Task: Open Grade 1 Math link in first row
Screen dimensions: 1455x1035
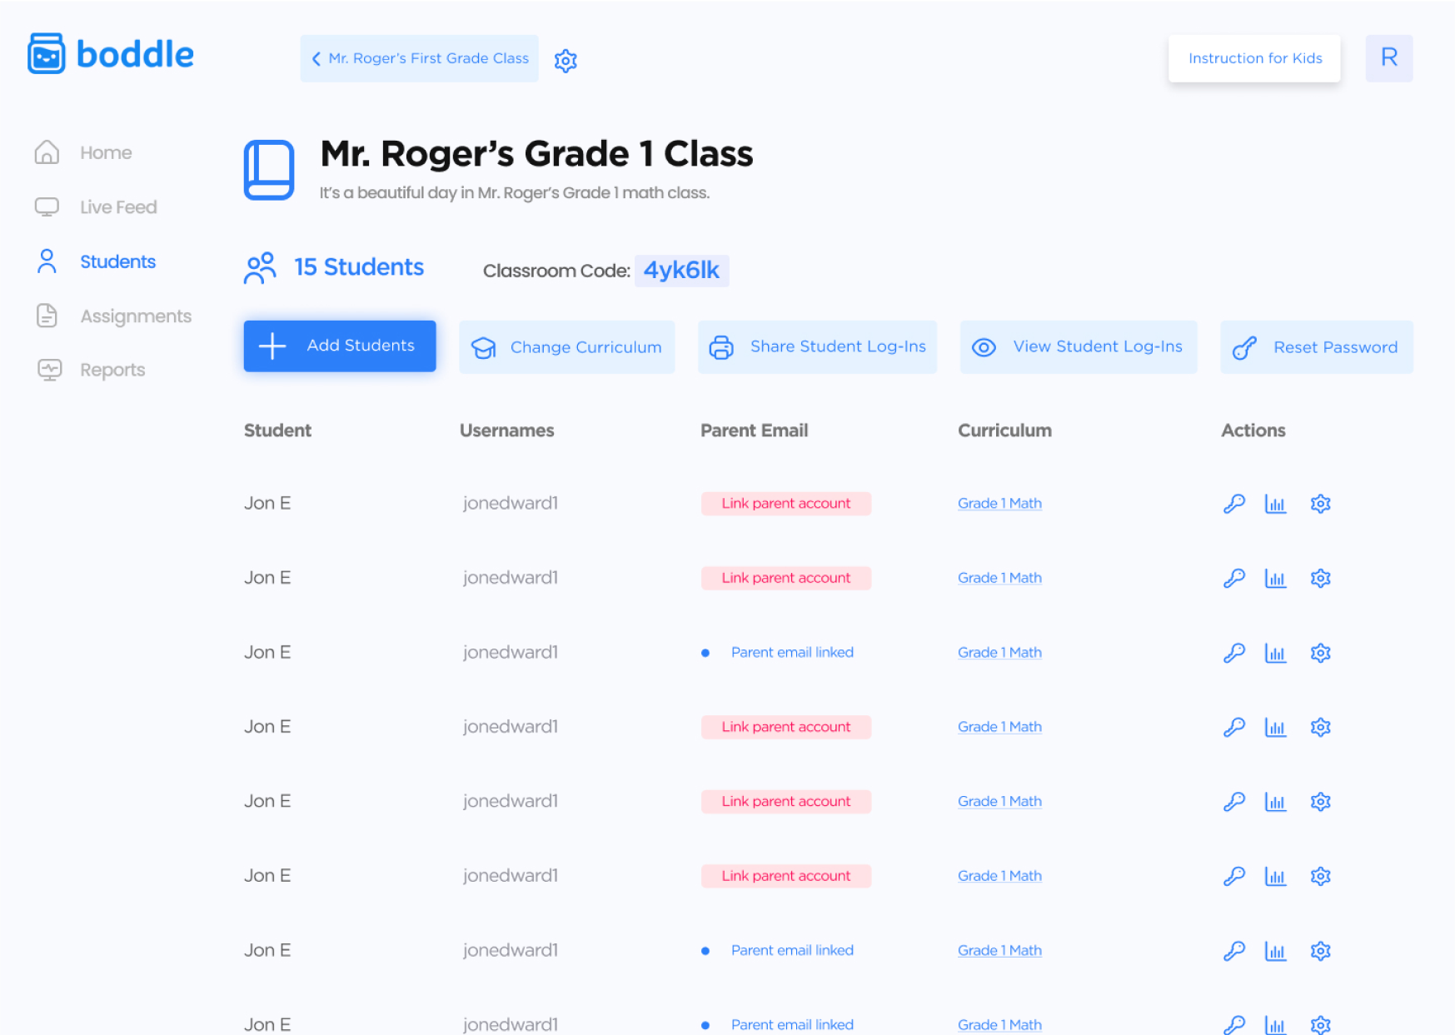Action: (999, 504)
